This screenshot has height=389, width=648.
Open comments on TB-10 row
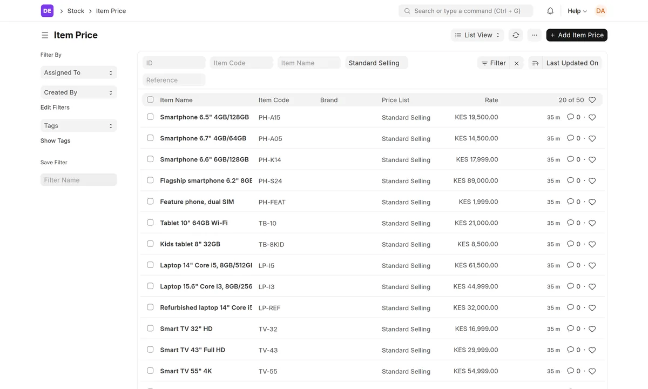tap(573, 223)
